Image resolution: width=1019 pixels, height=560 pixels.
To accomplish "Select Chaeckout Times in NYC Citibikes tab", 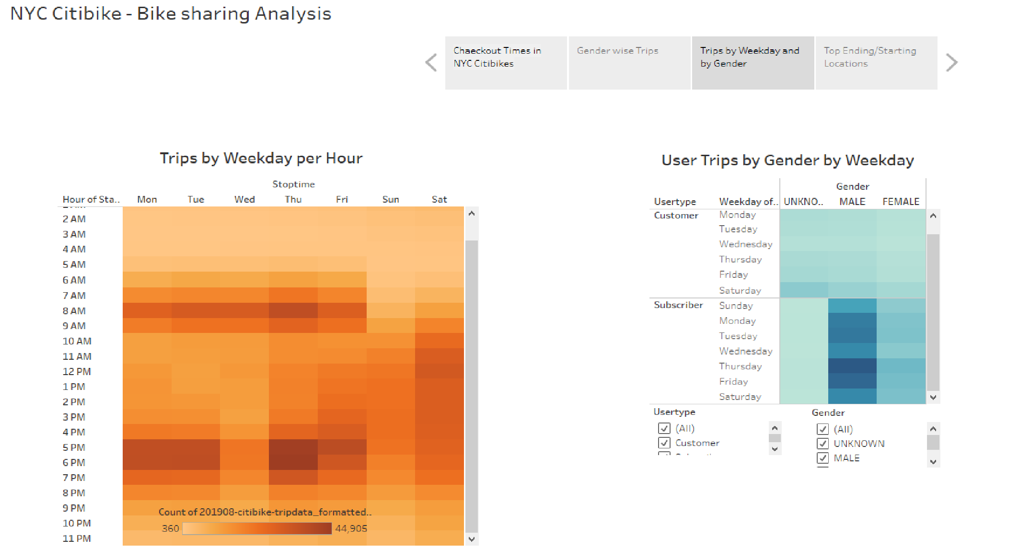I will (x=506, y=63).
